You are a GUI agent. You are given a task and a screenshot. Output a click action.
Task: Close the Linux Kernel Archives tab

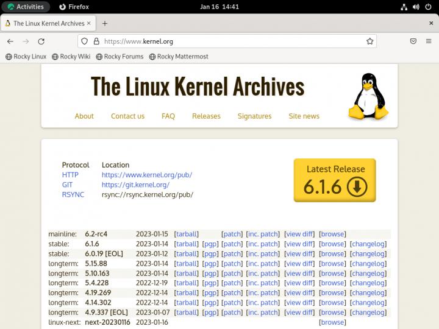point(89,23)
